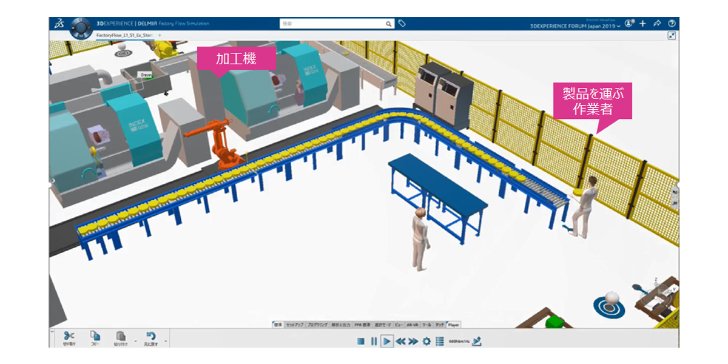Stop the simulation playback
728x364 pixels.
click(360, 342)
